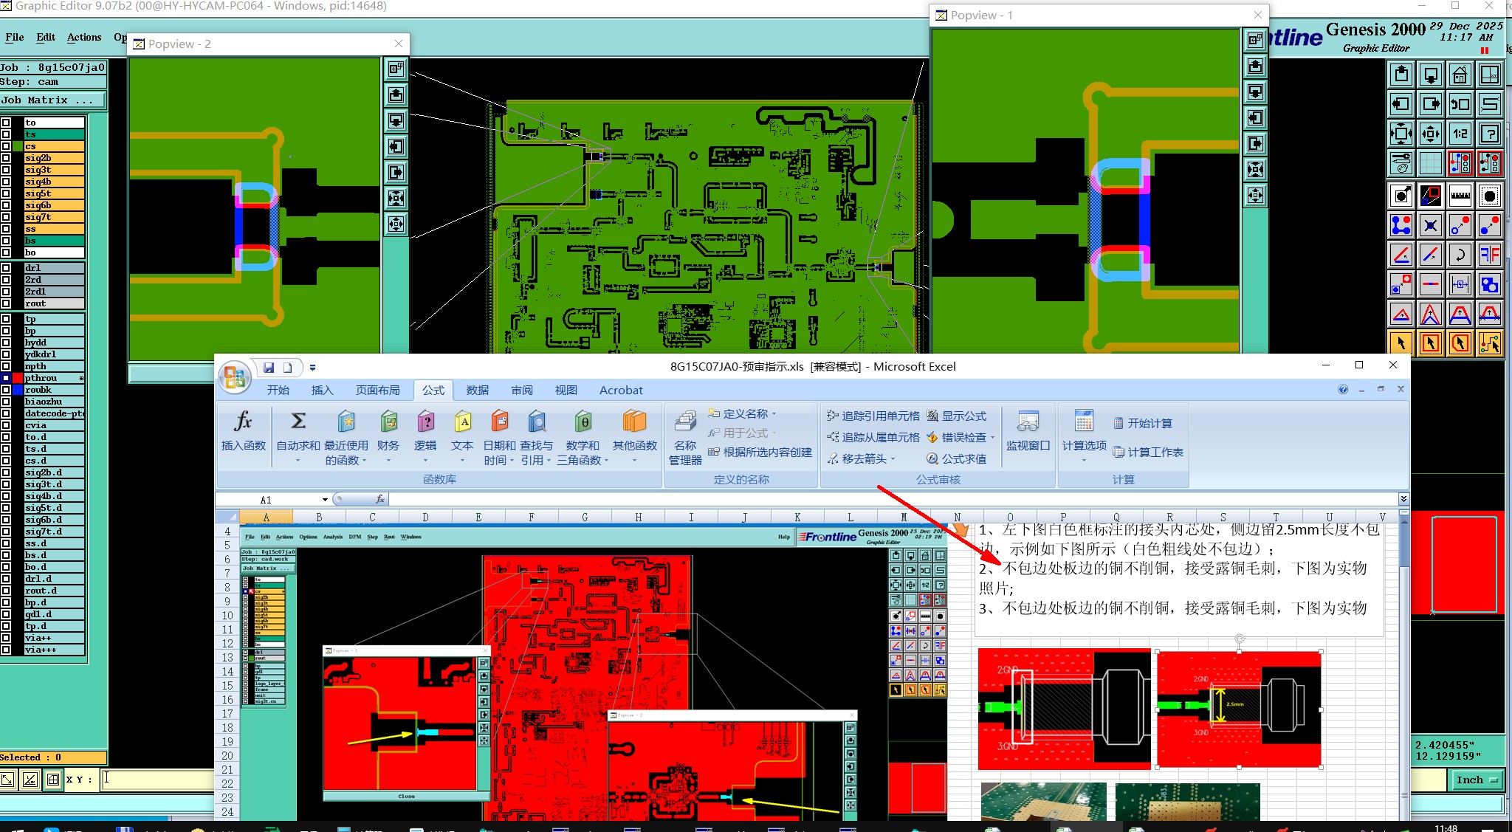Open the Inch units dropdown
This screenshot has width=1512, height=832.
[x=1477, y=780]
